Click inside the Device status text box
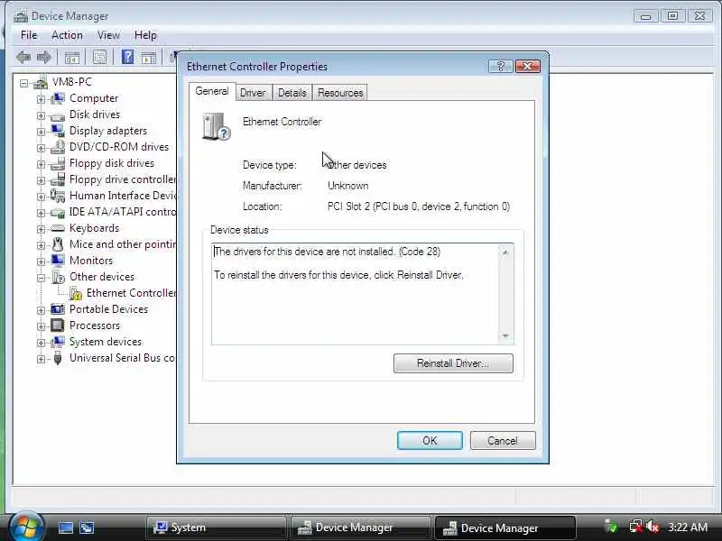Screen dimensions: 722x541 (x=356, y=294)
